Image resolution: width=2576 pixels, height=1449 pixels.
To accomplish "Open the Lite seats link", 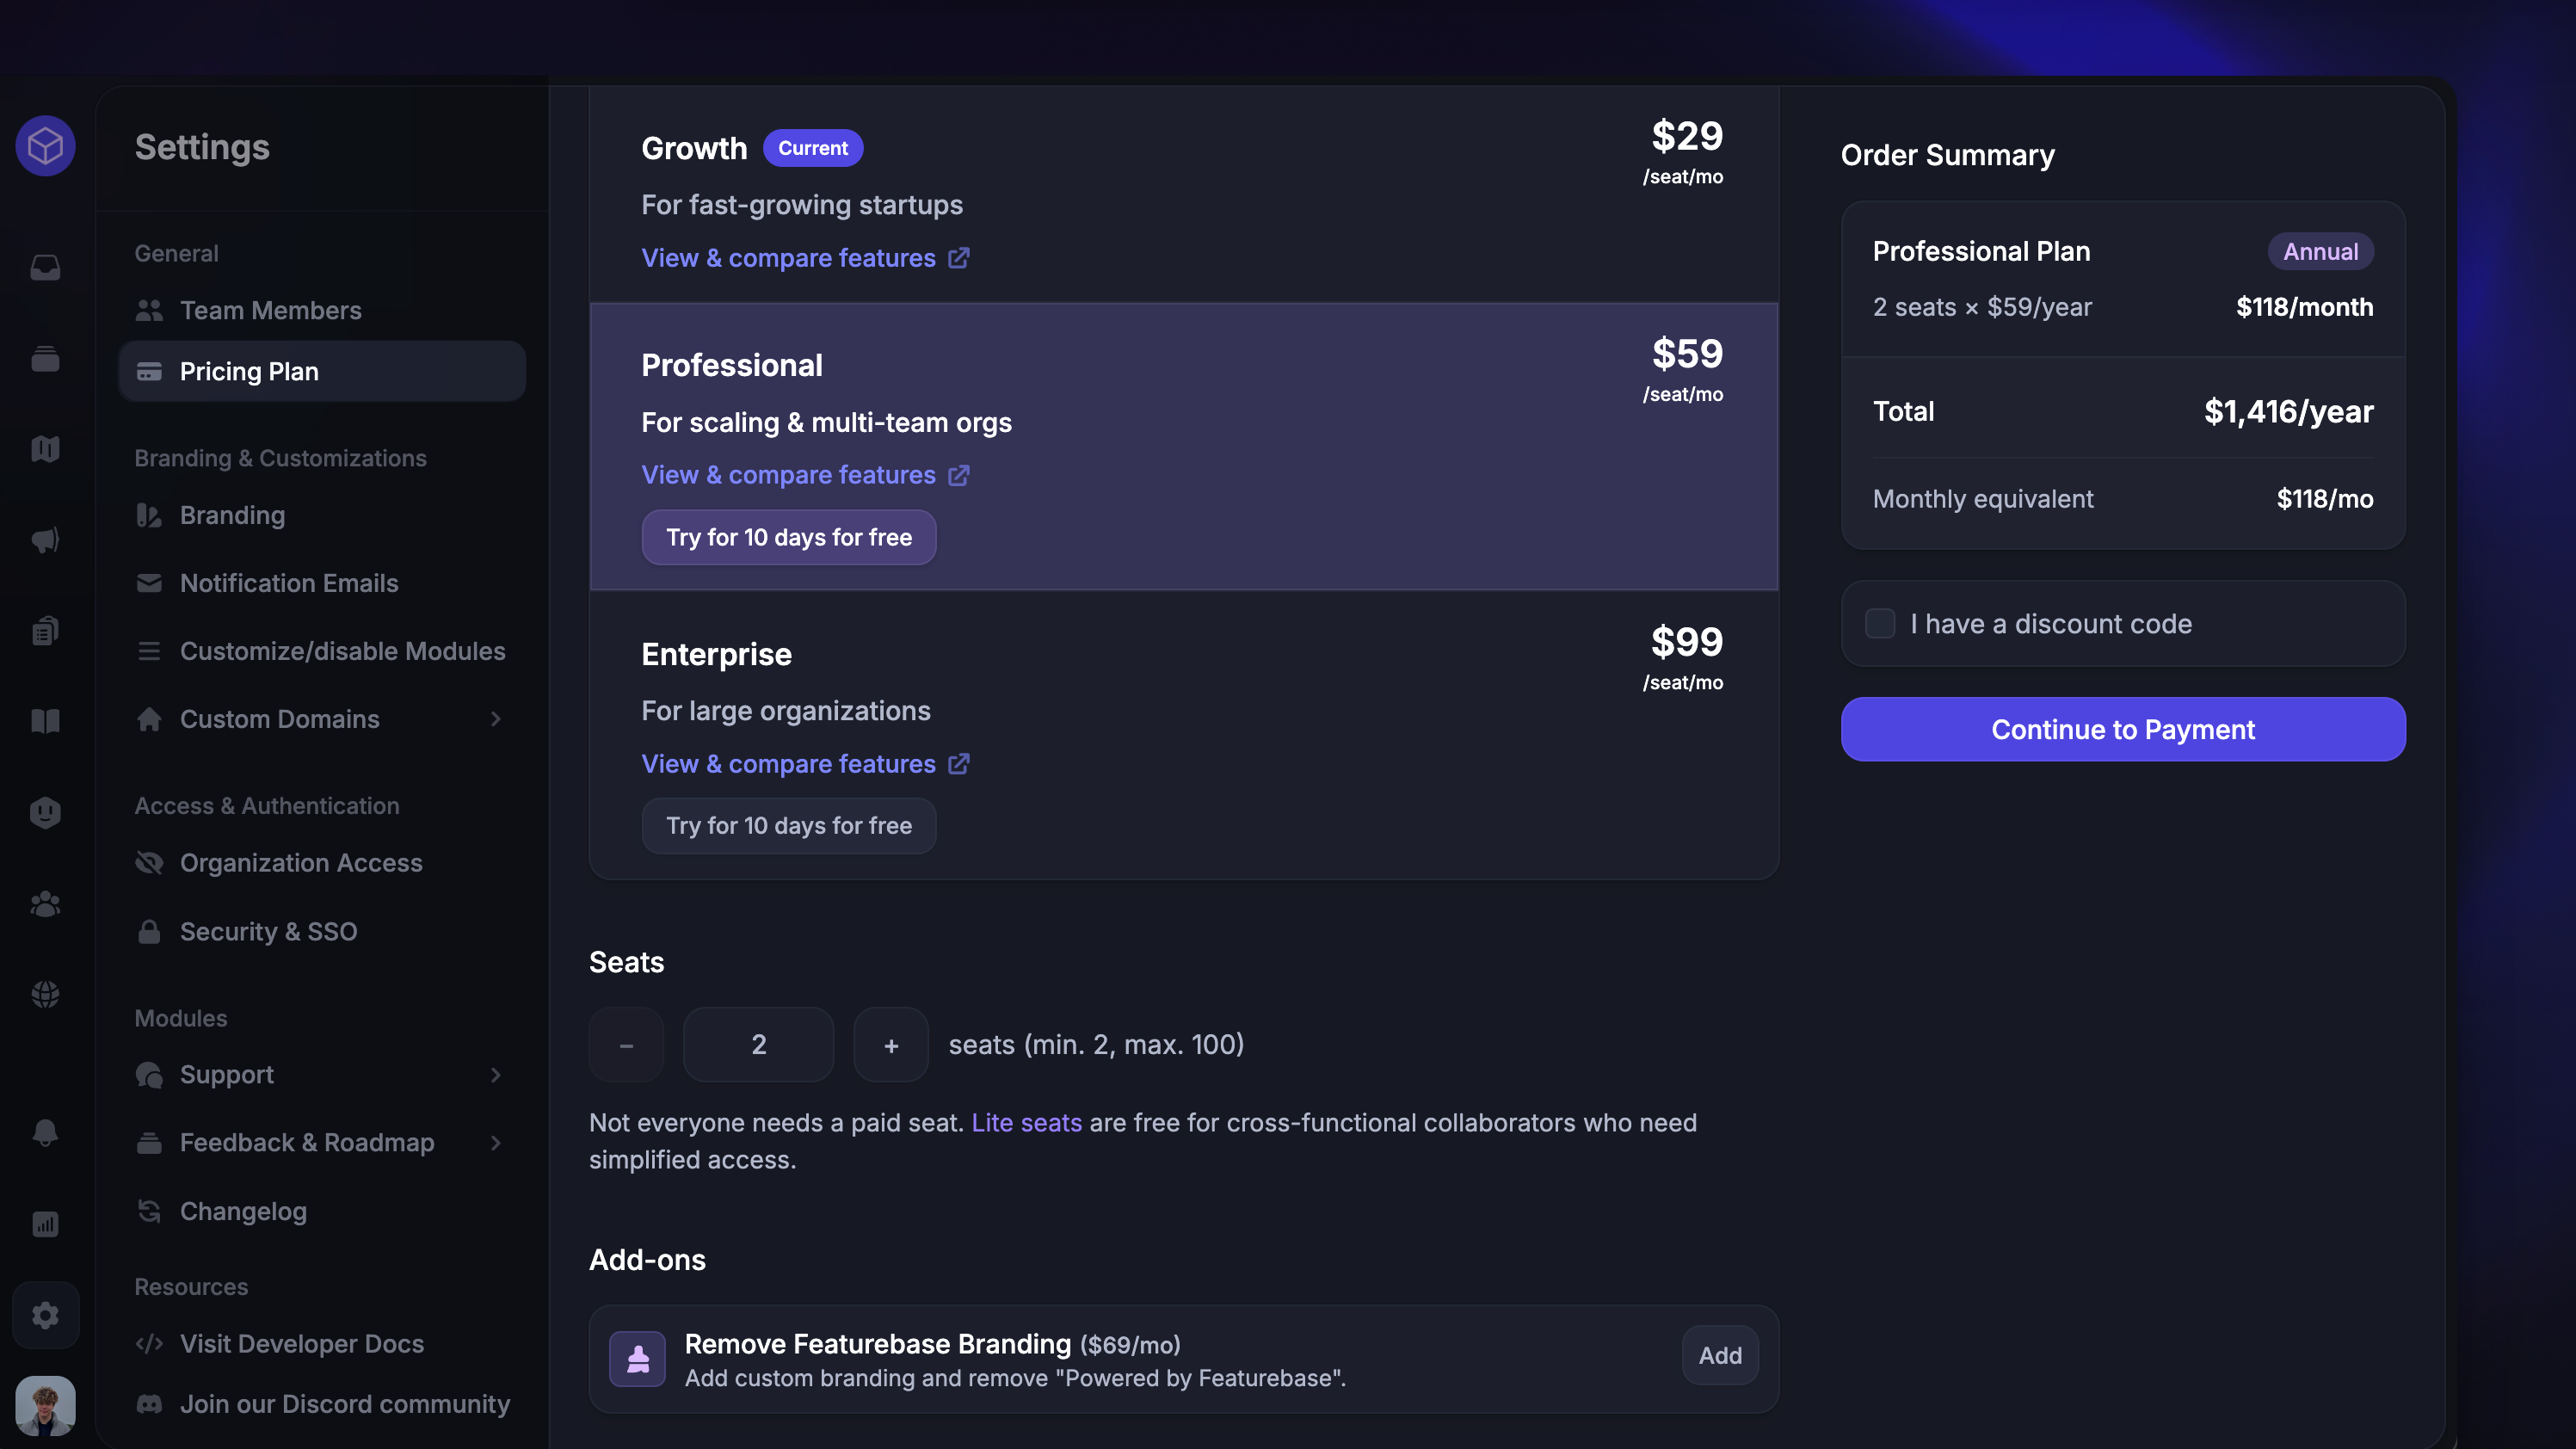I will click(x=1026, y=1123).
